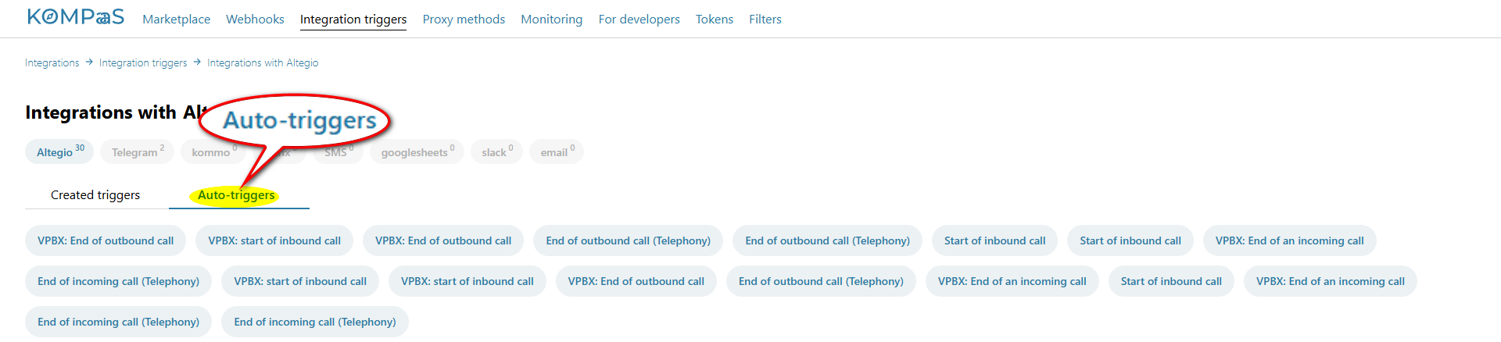This screenshot has width=1501, height=342.
Task: Click the KOMPAS logo
Action: 75,17
